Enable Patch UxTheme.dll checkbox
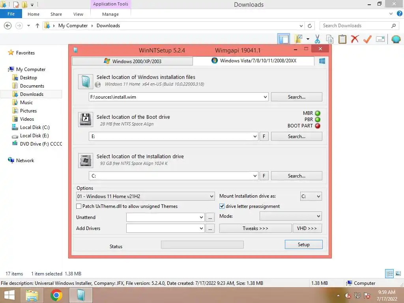This screenshot has height=303, width=404. coord(79,206)
